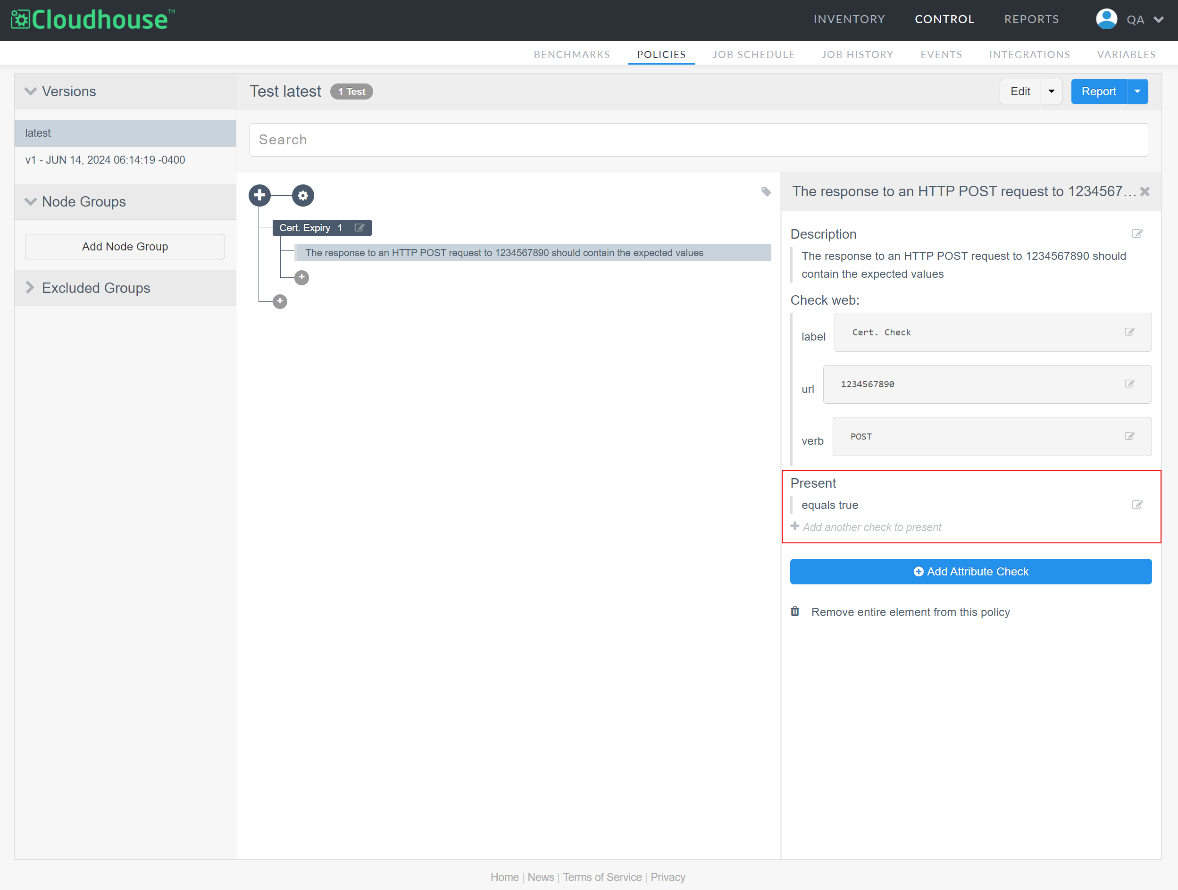
Task: Add a new group with the bottom plus icon
Action: tap(280, 301)
